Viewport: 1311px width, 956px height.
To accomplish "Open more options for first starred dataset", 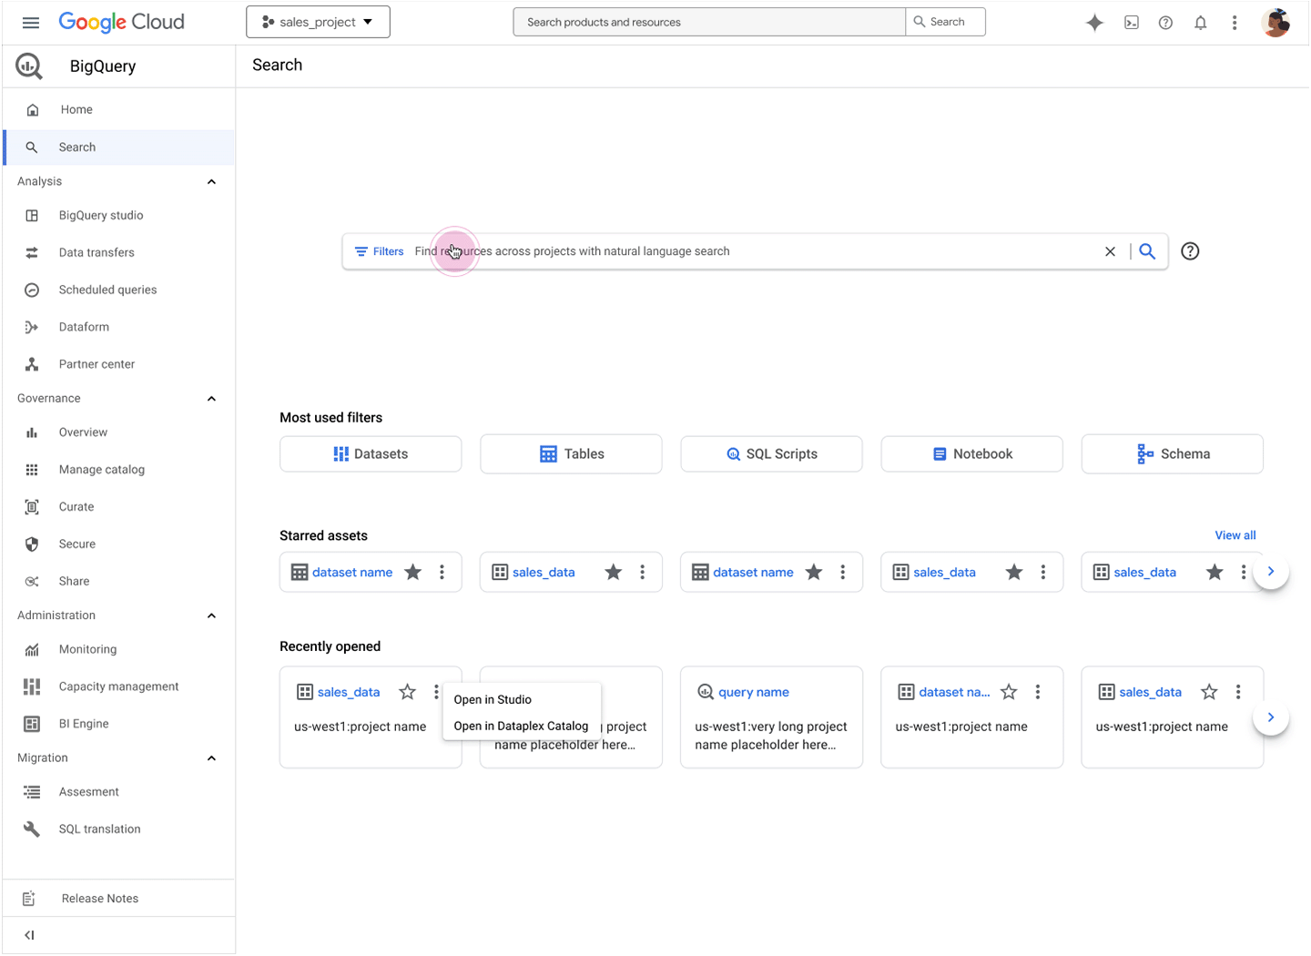I will [x=442, y=572].
